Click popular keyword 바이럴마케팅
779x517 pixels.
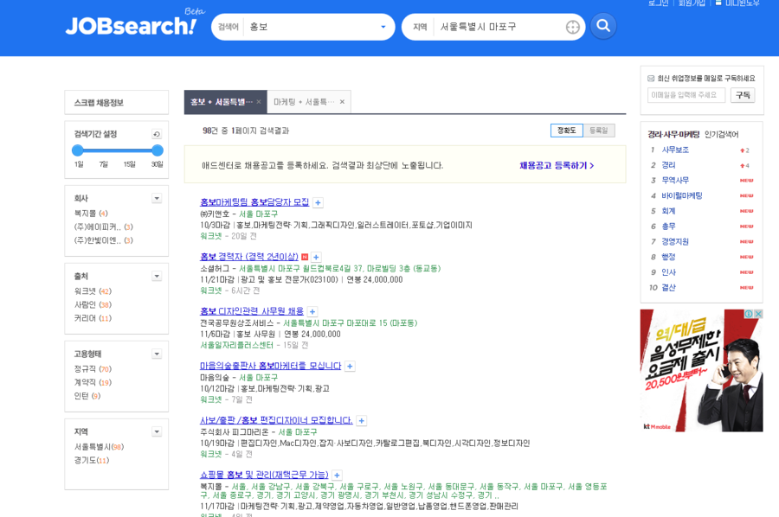[682, 195]
